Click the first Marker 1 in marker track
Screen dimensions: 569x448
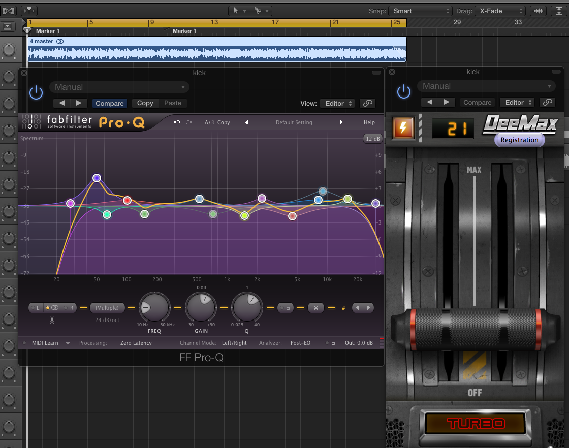click(x=47, y=31)
